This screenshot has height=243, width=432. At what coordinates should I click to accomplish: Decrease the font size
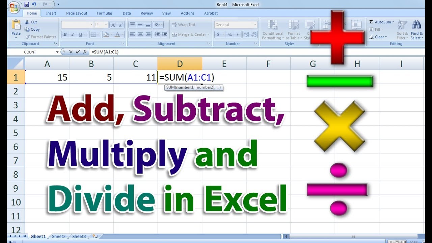click(121, 25)
